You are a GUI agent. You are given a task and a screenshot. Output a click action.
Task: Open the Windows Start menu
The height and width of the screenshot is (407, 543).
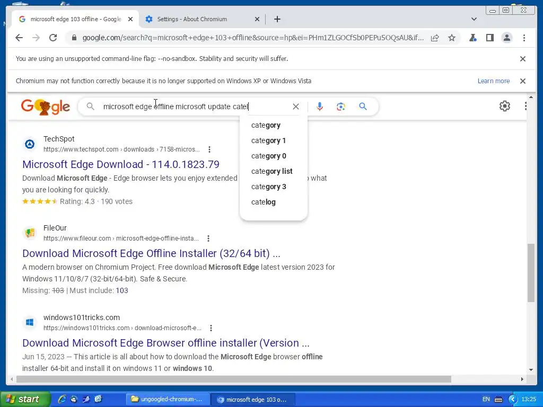click(25, 400)
